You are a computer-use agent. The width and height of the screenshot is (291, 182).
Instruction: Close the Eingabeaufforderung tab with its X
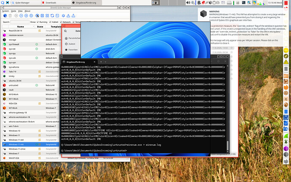(94, 62)
